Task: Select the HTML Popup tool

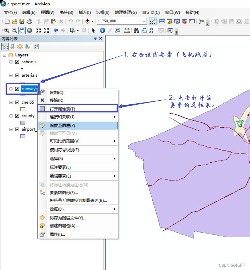Action: tap(117, 30)
